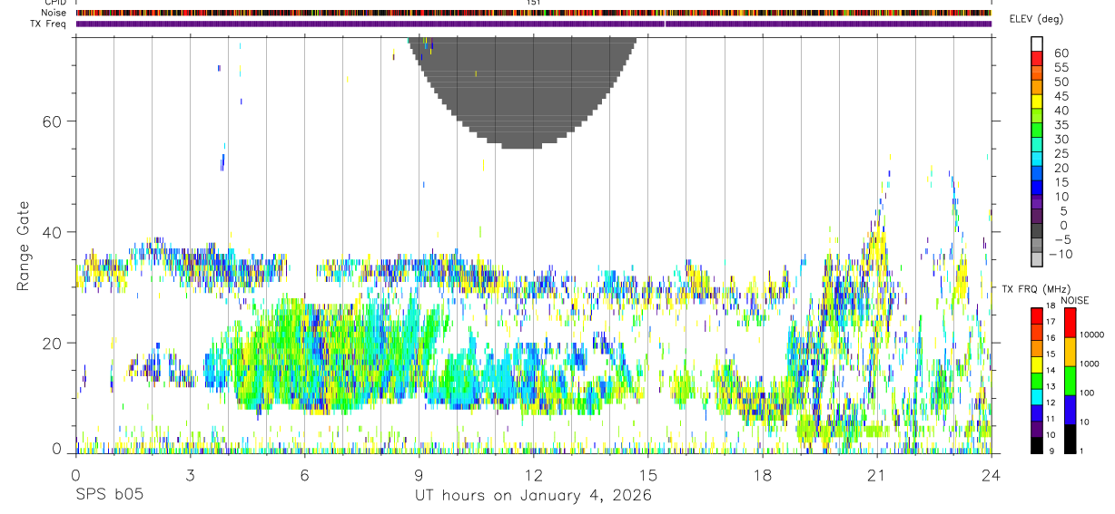
Task: Click the SPS b05 label
Action: pyautogui.click(x=109, y=496)
